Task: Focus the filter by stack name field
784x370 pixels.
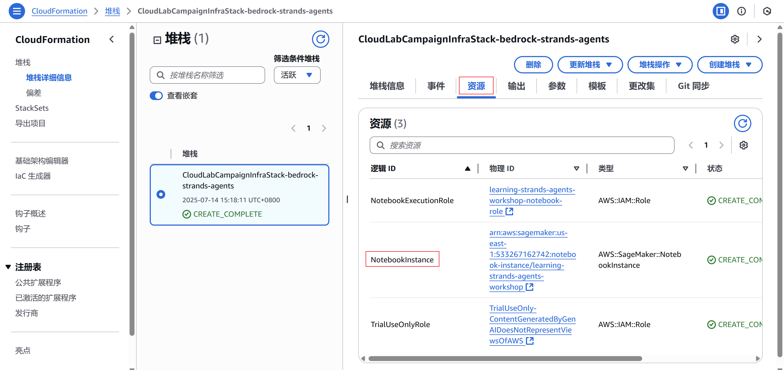Action: (x=207, y=75)
